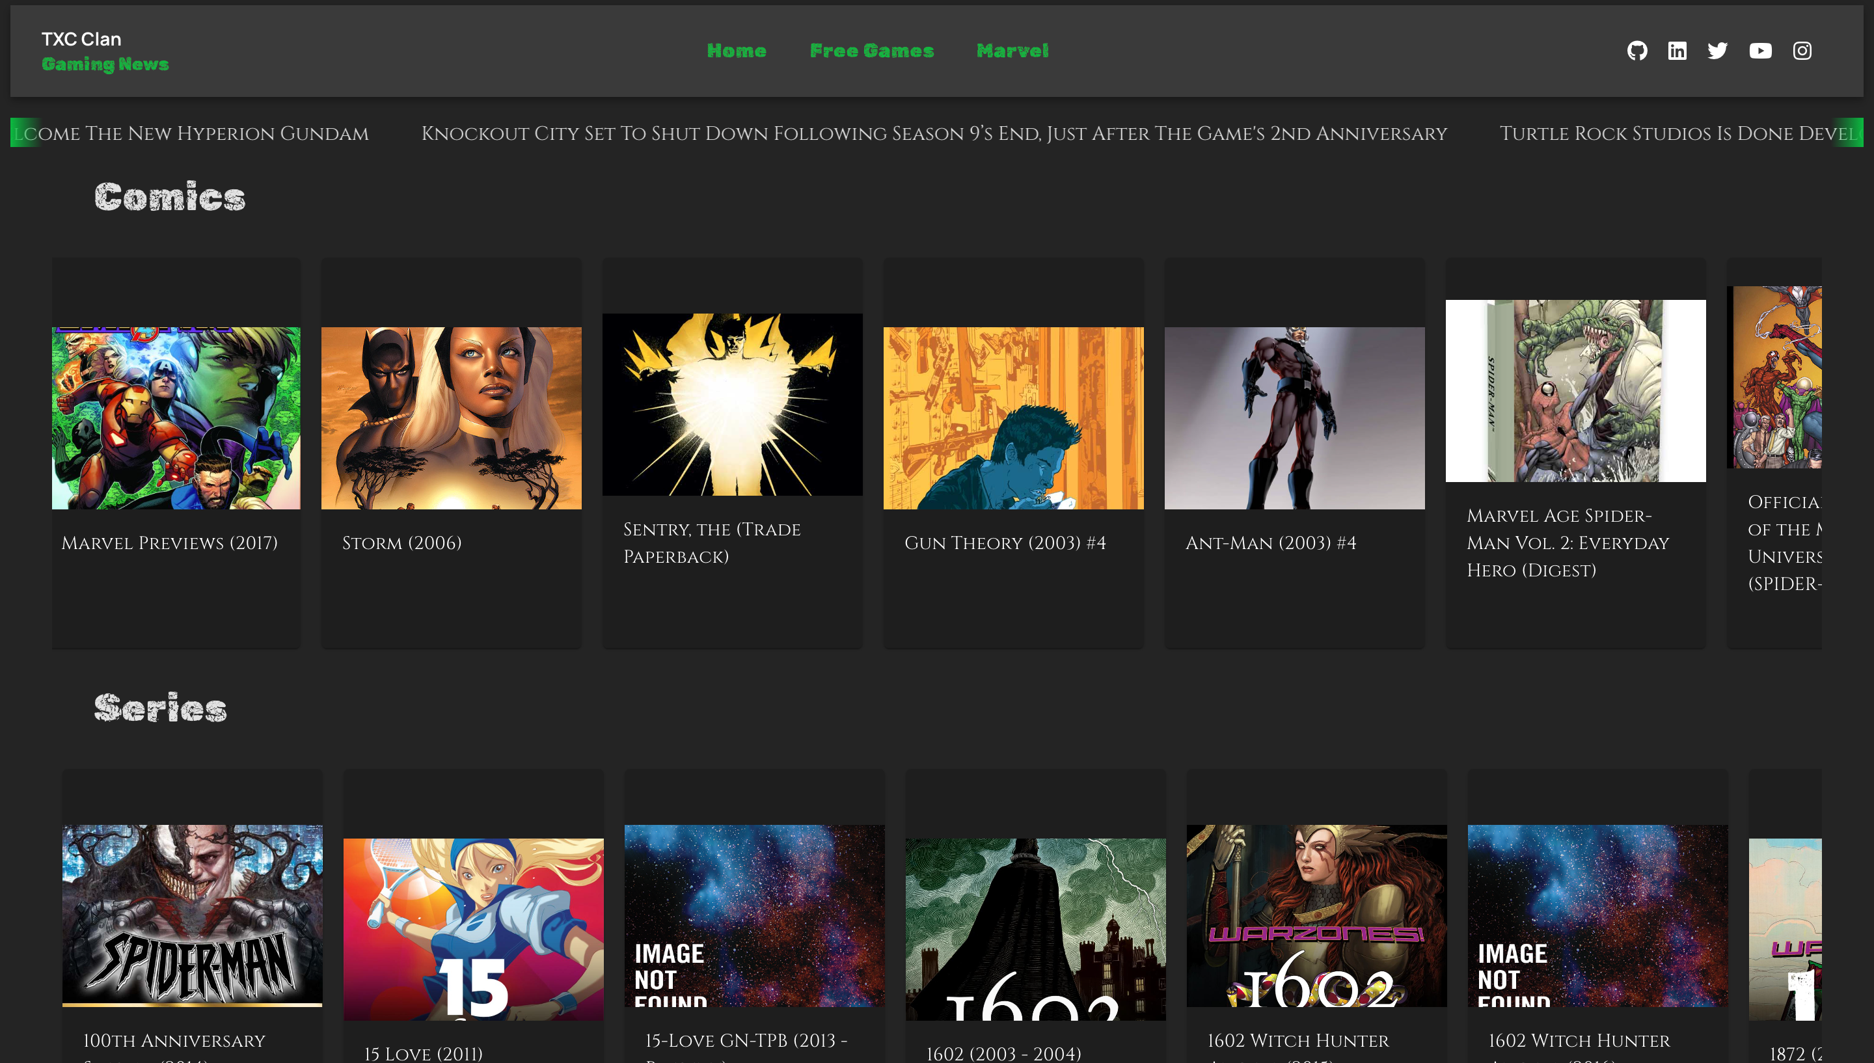Select the Sentry Trade Paperback cover

coord(732,404)
